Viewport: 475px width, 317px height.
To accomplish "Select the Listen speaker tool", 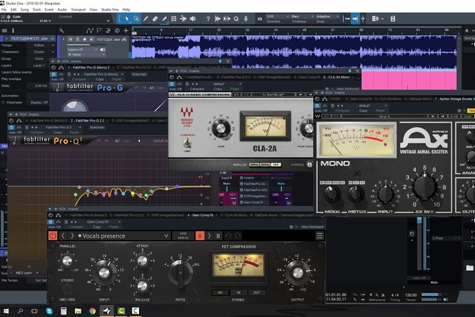I will coord(193,19).
